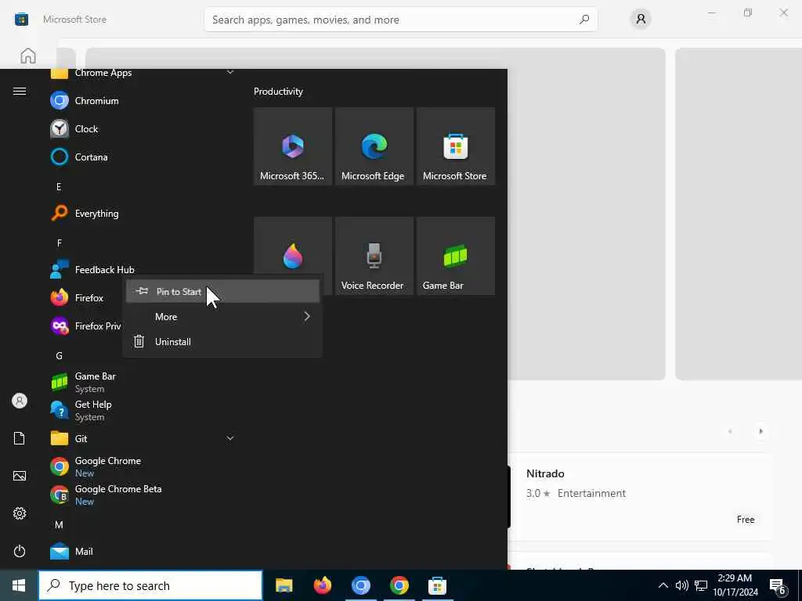Jump to letter F section header

59,243
